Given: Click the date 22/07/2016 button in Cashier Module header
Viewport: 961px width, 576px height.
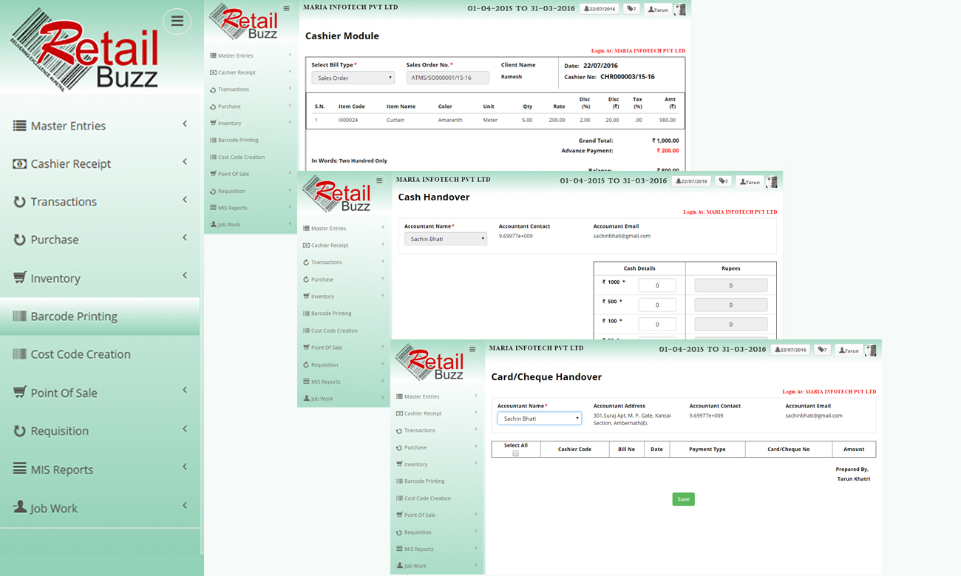Looking at the screenshot, I should (x=600, y=10).
